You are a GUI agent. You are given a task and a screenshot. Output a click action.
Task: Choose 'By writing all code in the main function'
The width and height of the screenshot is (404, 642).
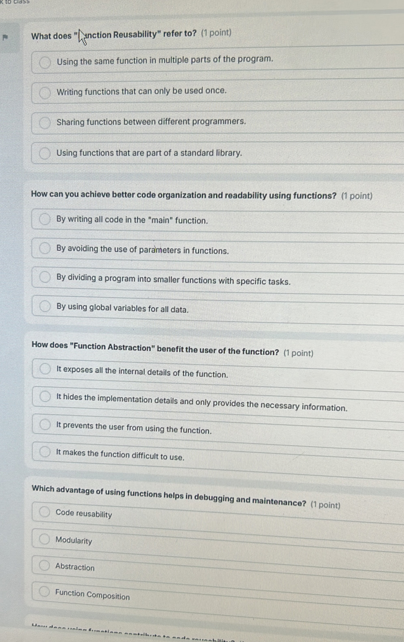click(x=45, y=220)
